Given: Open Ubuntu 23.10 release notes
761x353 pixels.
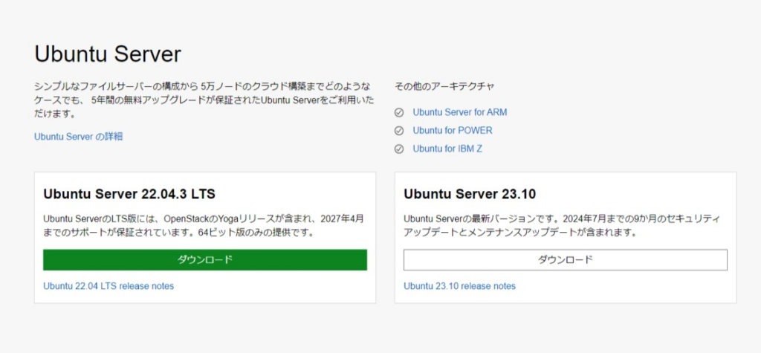Looking at the screenshot, I should click(x=459, y=286).
